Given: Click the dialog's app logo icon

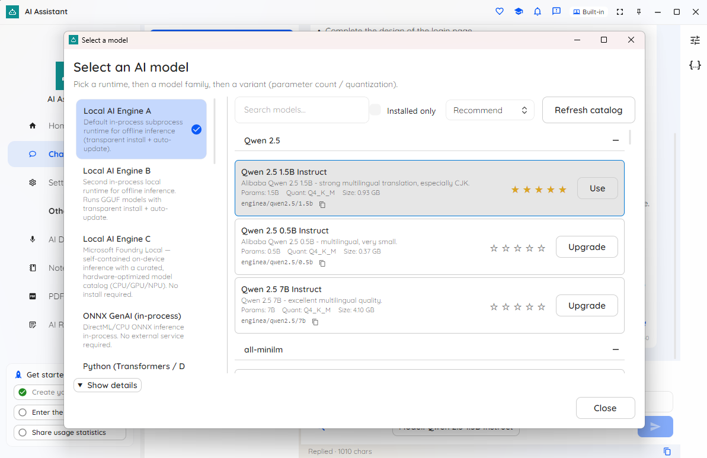Looking at the screenshot, I should pyautogui.click(x=73, y=40).
